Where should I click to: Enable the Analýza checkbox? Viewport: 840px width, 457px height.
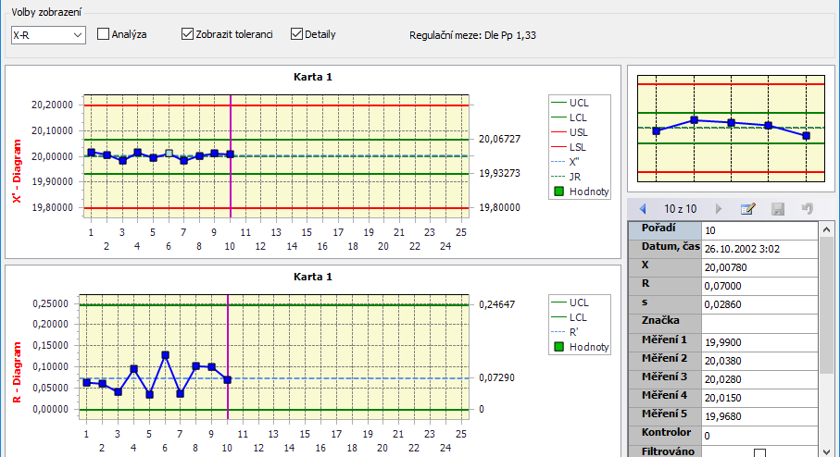tap(104, 34)
